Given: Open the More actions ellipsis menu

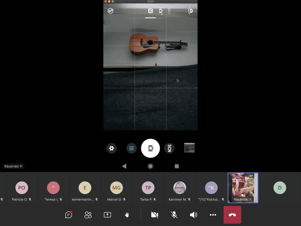Looking at the screenshot, I should click(213, 215).
